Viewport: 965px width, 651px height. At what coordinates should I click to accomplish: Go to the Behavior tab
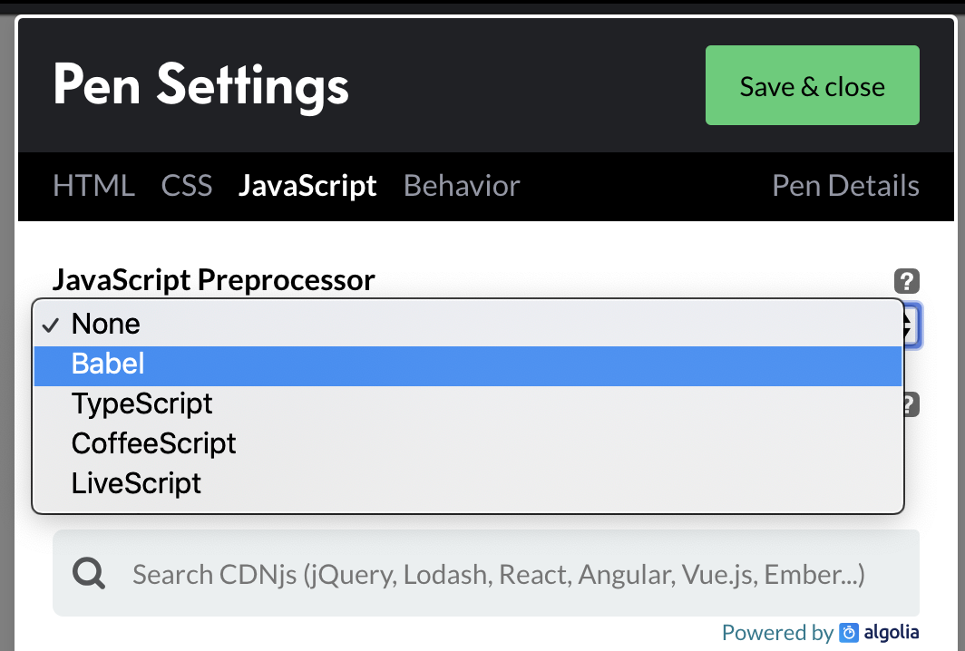(x=462, y=186)
